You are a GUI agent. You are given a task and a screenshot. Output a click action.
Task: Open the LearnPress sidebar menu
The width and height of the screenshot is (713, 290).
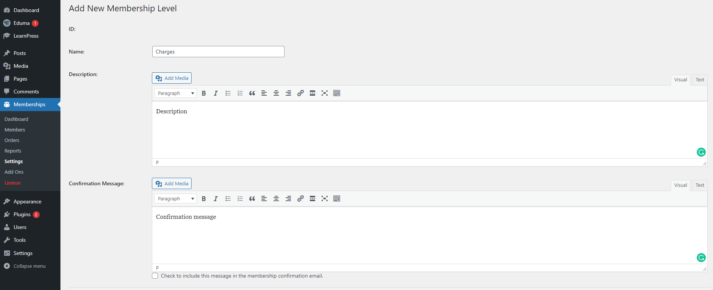coord(30,36)
